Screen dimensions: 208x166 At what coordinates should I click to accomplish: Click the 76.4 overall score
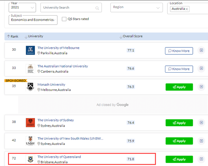[131, 122]
